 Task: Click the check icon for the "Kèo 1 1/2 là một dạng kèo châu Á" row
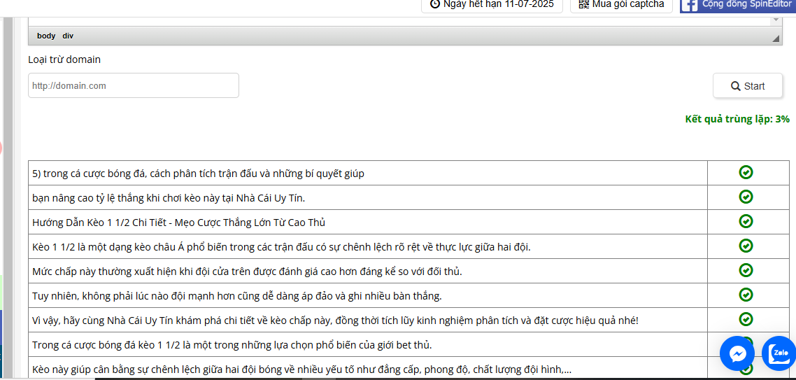point(746,246)
